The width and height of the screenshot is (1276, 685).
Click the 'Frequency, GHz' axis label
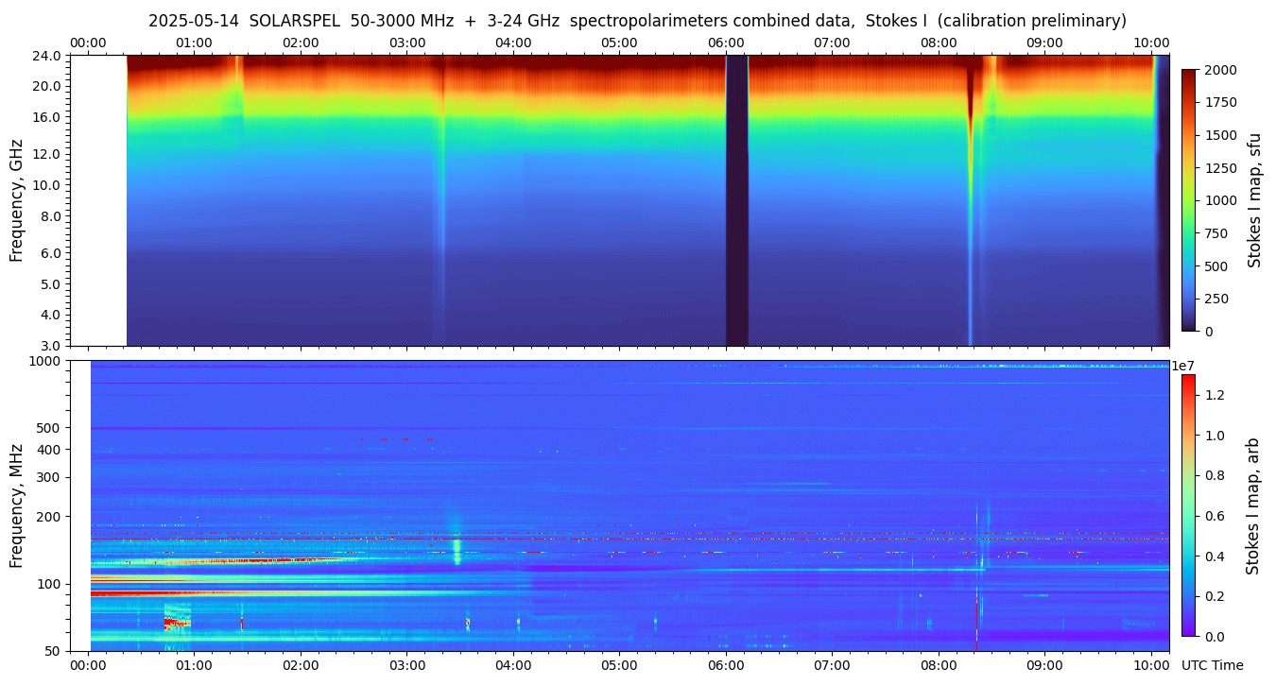[16, 200]
